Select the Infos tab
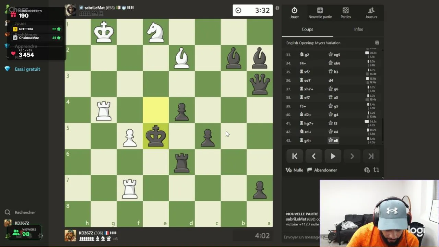439x247 pixels. click(x=358, y=29)
